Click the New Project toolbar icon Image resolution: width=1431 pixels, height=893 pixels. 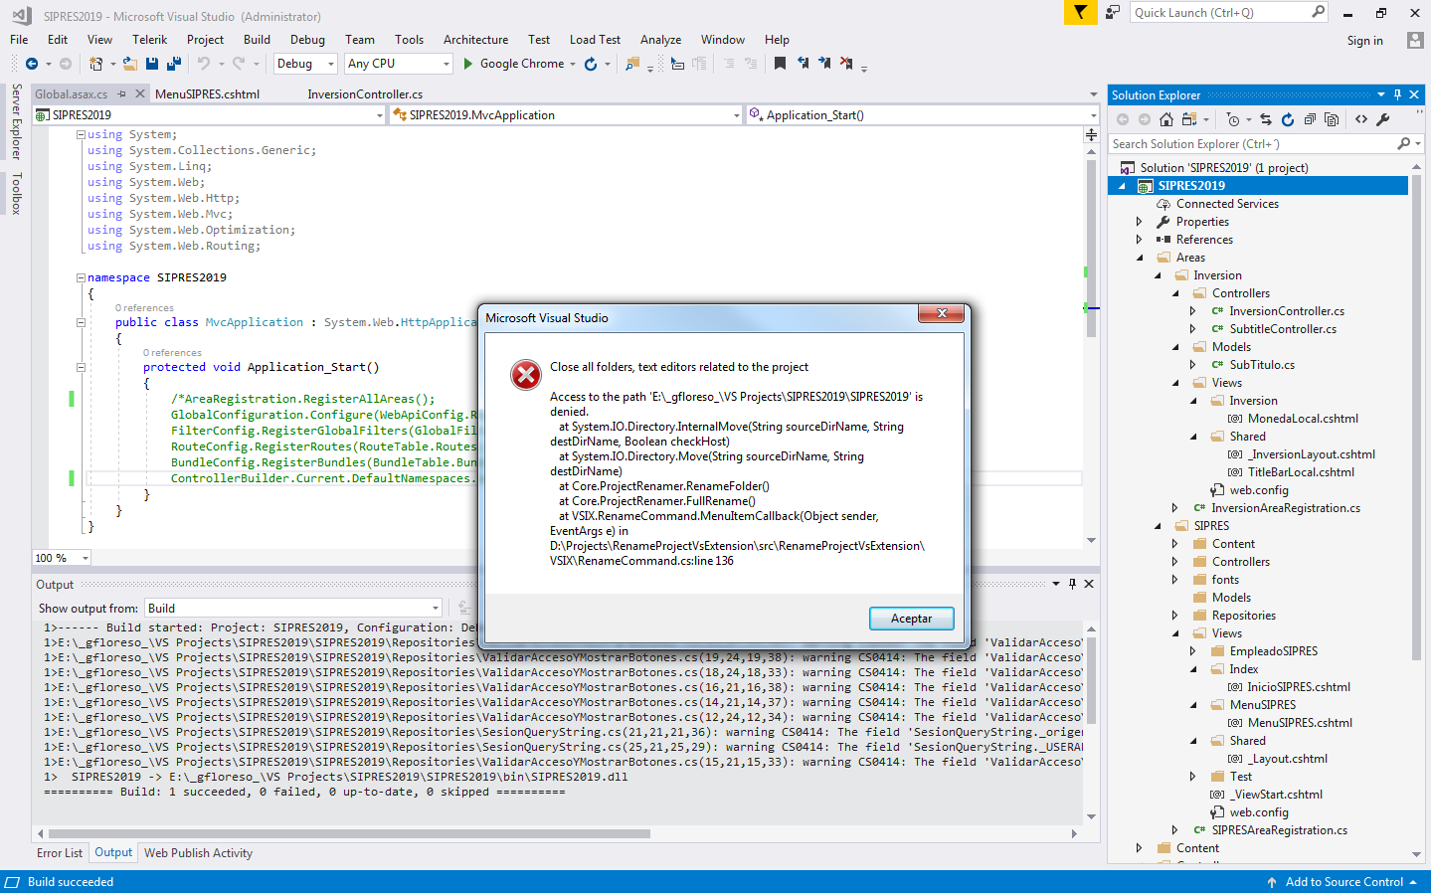click(95, 64)
